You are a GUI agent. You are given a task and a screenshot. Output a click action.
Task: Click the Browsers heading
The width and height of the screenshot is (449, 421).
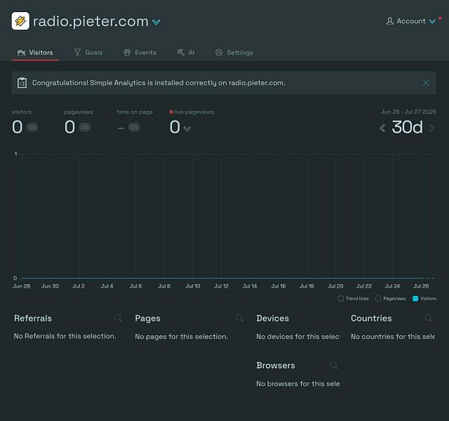pos(275,366)
